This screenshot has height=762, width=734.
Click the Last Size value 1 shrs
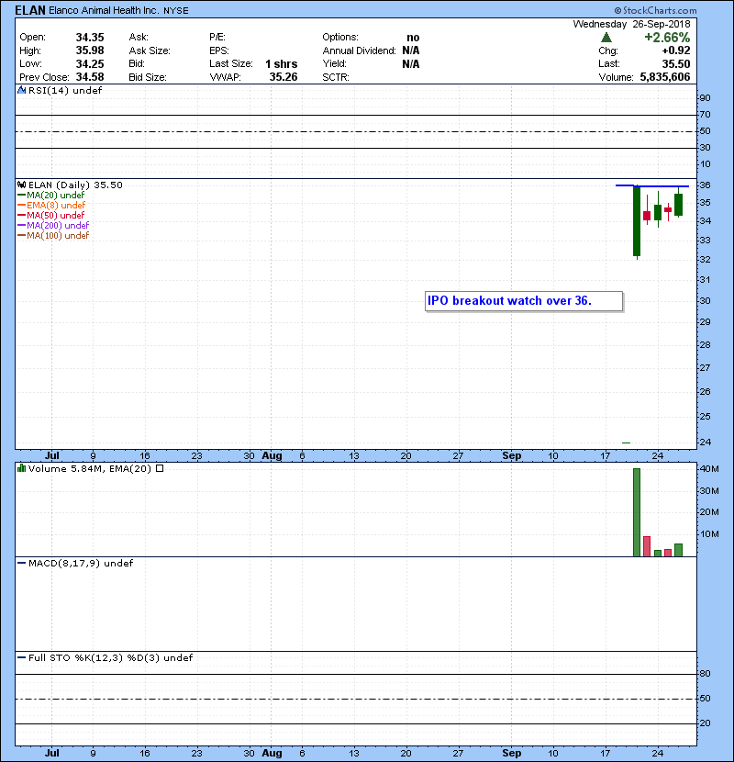point(282,63)
